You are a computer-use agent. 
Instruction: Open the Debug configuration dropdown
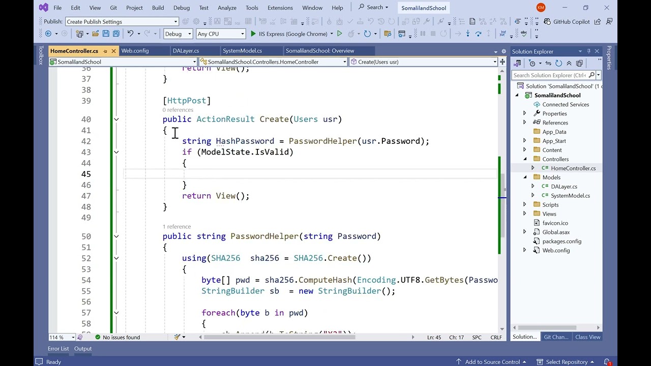click(189, 34)
